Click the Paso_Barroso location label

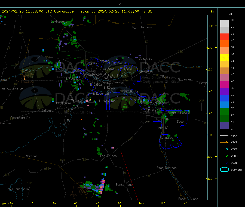point(167,168)
